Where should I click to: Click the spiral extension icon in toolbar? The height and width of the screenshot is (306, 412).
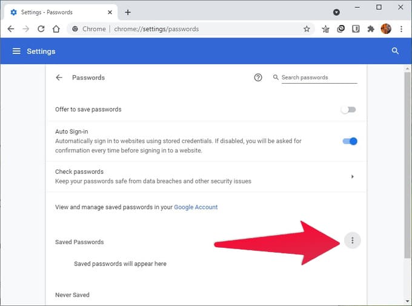pyautogui.click(x=341, y=28)
